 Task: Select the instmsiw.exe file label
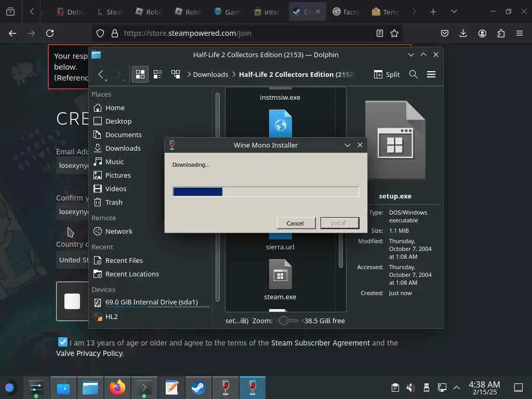[280, 97]
